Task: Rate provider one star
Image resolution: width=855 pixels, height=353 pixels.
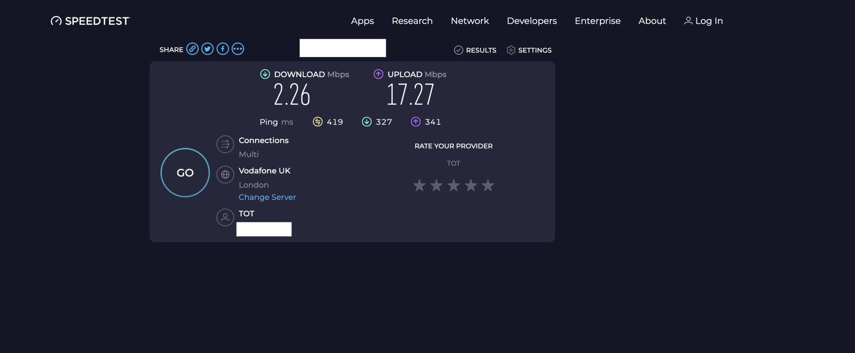Action: coord(420,185)
